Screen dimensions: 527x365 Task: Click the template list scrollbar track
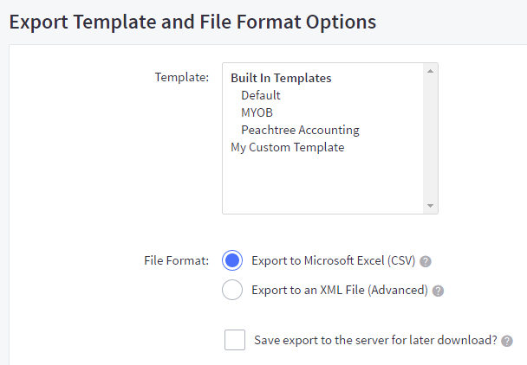click(x=430, y=138)
